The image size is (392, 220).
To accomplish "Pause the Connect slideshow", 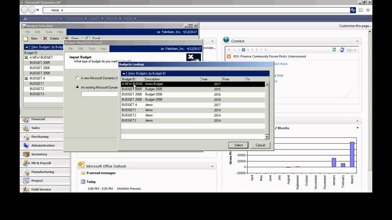I will [229, 50].
